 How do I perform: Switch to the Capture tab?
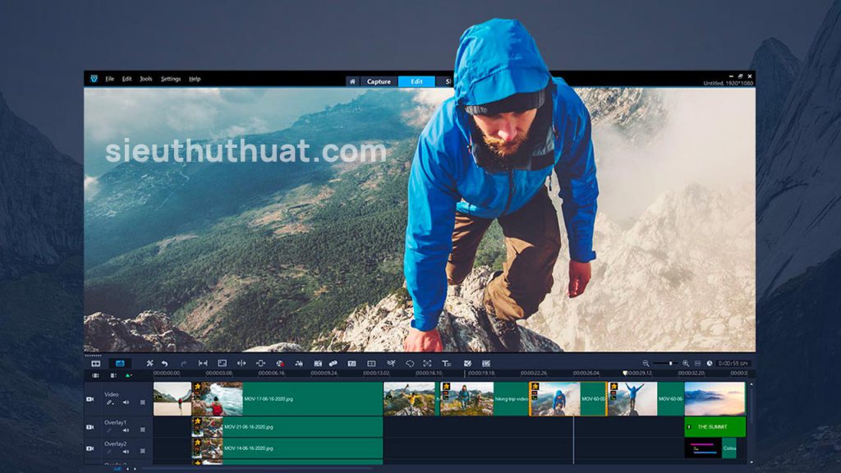click(x=379, y=81)
